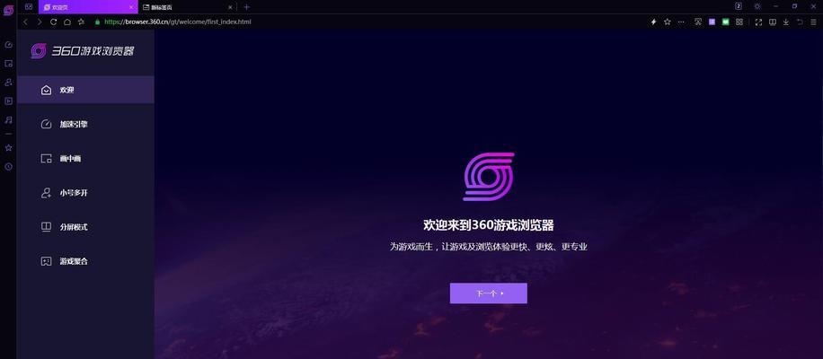Open the game panel icon beside tabs
This screenshot has width=823, height=359.
click(29, 7)
